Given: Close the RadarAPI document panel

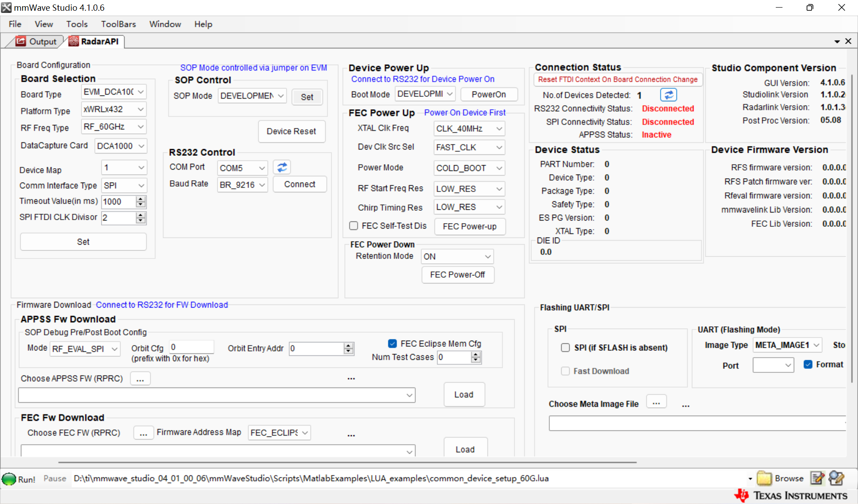Looking at the screenshot, I should click(x=848, y=41).
